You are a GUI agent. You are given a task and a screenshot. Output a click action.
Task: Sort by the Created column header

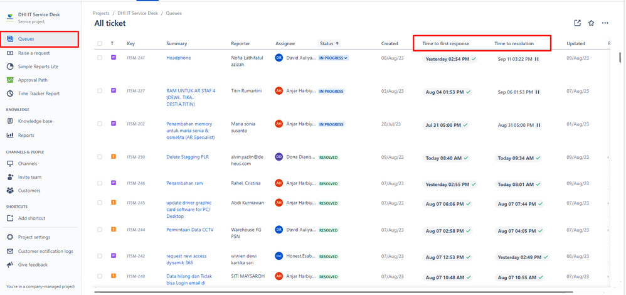click(x=390, y=43)
